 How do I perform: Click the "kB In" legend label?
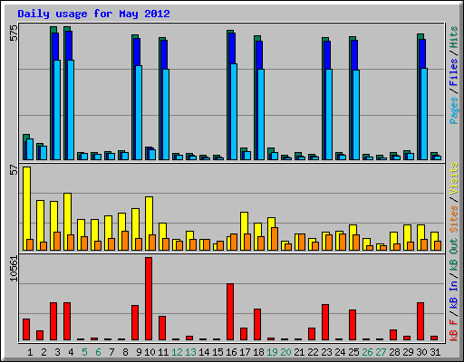[x=454, y=294]
